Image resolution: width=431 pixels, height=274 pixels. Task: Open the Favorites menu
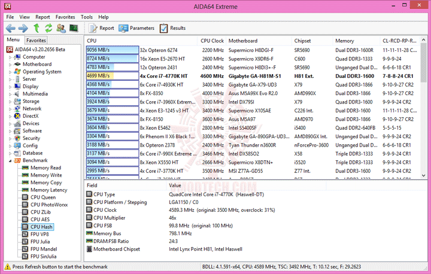[65, 17]
